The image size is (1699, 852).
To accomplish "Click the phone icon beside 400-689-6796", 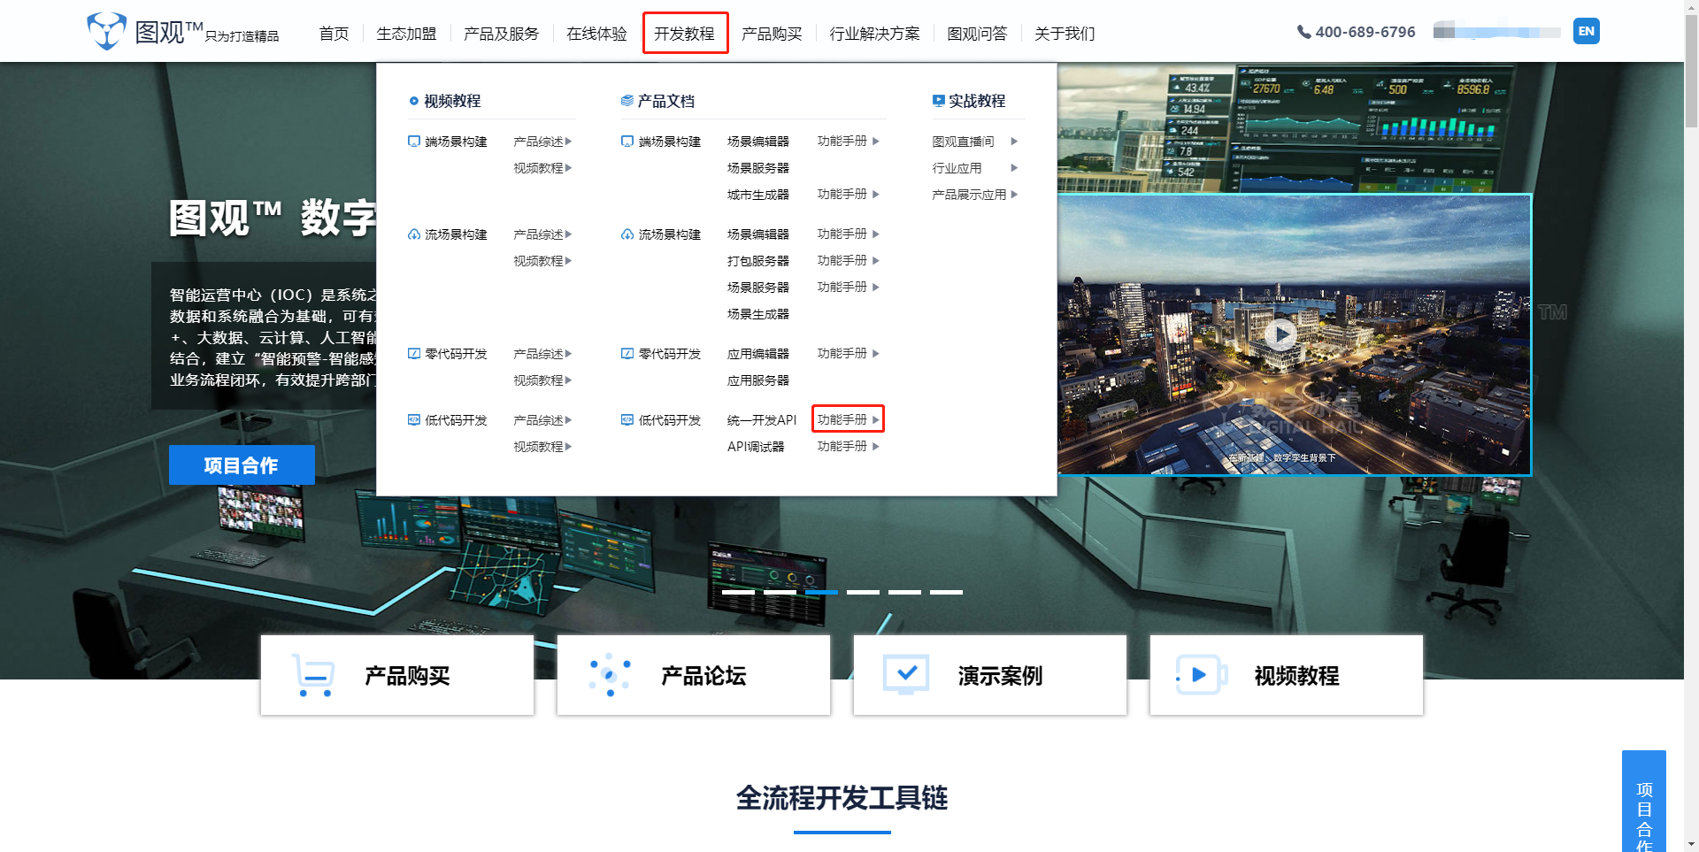I will [1303, 32].
